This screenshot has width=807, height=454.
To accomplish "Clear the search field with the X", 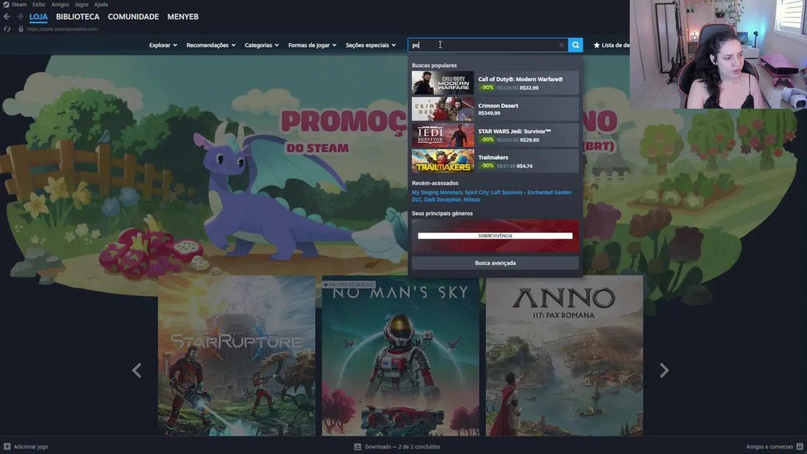I will point(561,45).
